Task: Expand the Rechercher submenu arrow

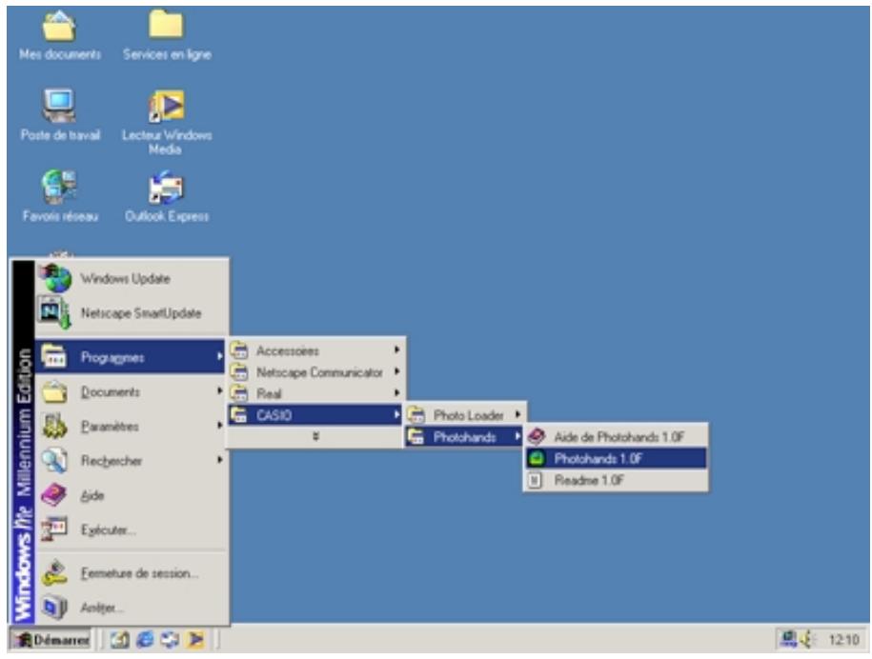Action: point(220,460)
